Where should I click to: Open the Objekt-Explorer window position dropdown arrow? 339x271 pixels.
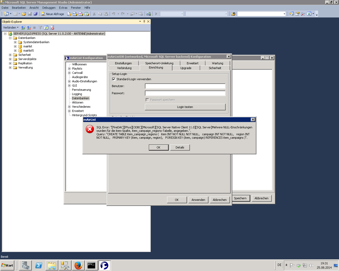tap(140, 21)
